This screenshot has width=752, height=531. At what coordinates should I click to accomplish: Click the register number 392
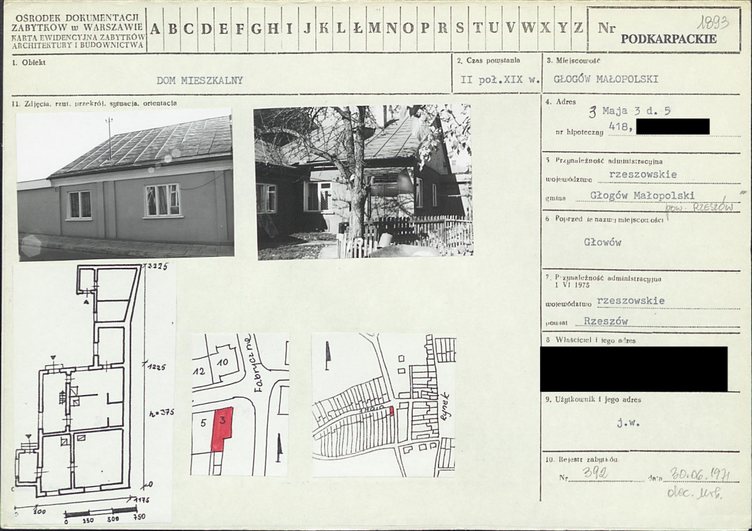[x=594, y=474]
